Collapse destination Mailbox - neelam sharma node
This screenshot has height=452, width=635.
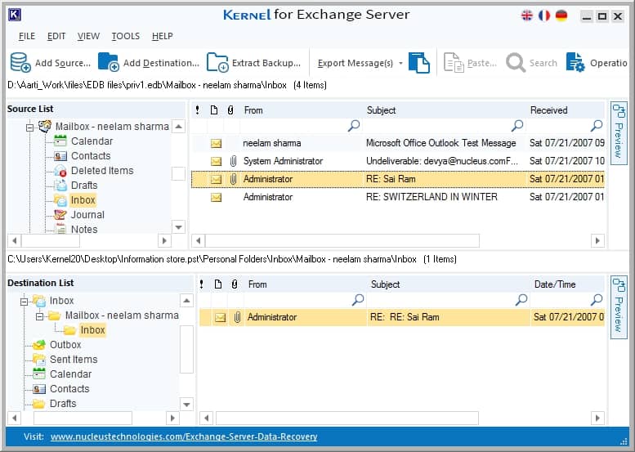(x=39, y=316)
